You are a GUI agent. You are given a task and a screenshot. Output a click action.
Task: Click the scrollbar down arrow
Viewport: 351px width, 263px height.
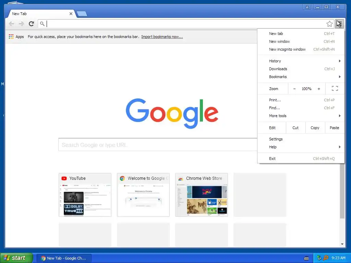click(x=342, y=244)
